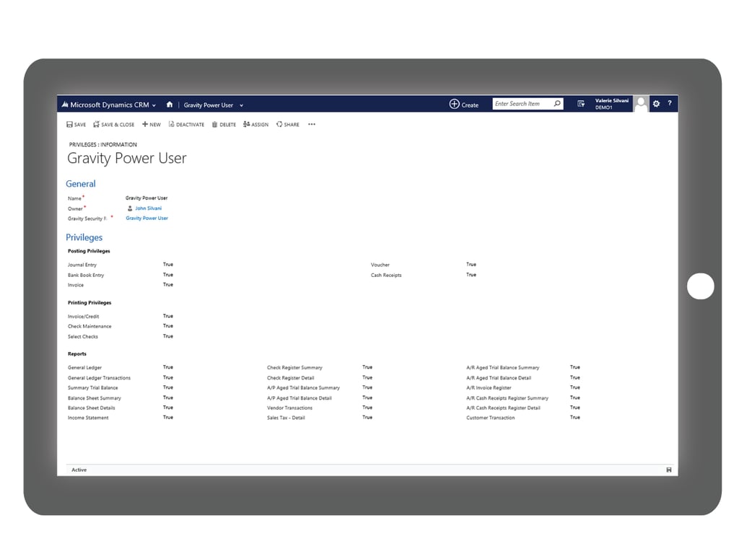739x554 pixels.
Task: Open the more commands ellipsis
Action: coord(312,124)
